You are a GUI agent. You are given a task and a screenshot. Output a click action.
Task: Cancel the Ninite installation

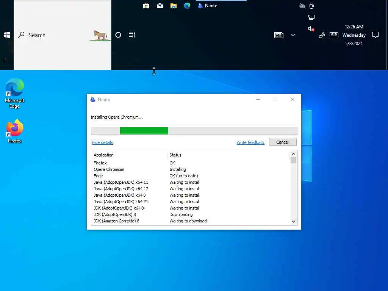283,142
